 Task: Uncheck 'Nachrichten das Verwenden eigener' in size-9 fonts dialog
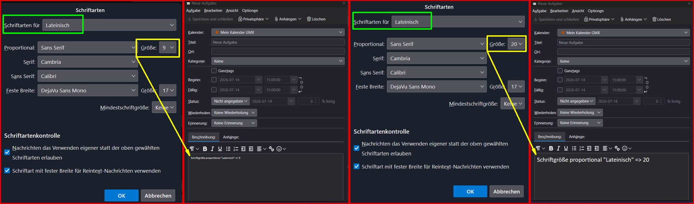tap(7, 152)
